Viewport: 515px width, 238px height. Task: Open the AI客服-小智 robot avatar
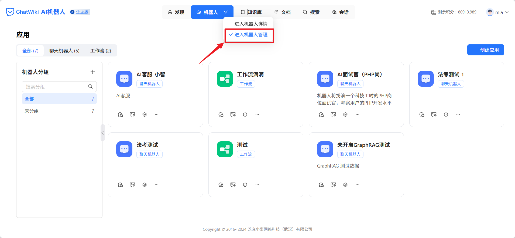[124, 79]
